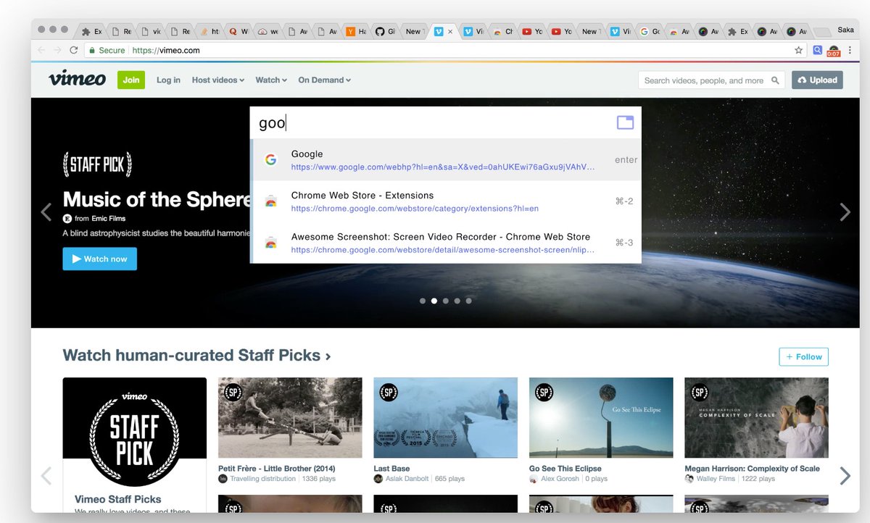Open Travelling distribution uploader link
The width and height of the screenshot is (870, 523).
coord(262,479)
